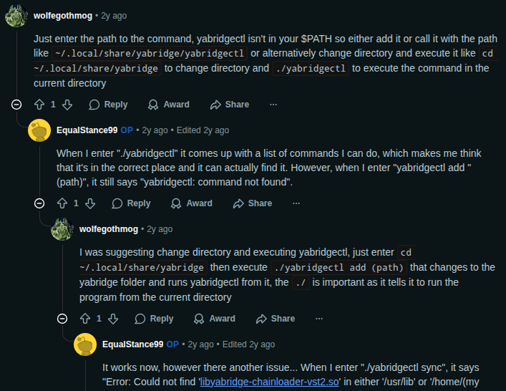Collapse EqualStance99's first reply thread

click(x=39, y=203)
